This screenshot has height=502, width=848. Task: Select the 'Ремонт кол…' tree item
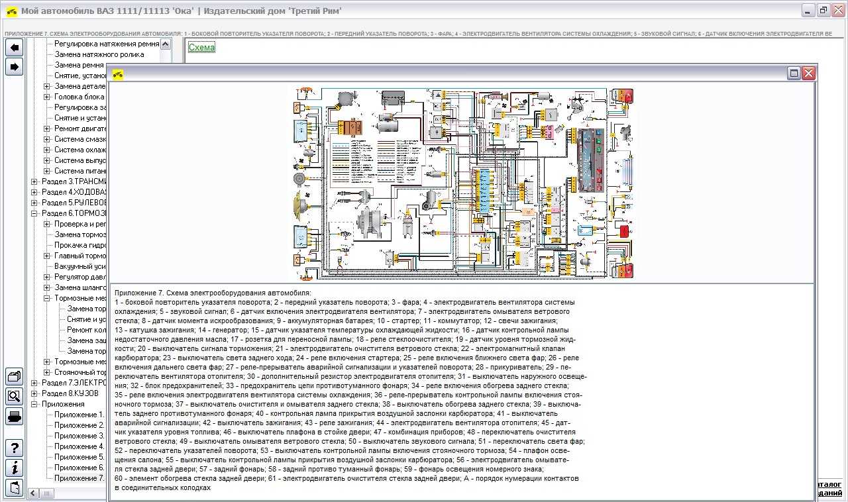coord(86,330)
